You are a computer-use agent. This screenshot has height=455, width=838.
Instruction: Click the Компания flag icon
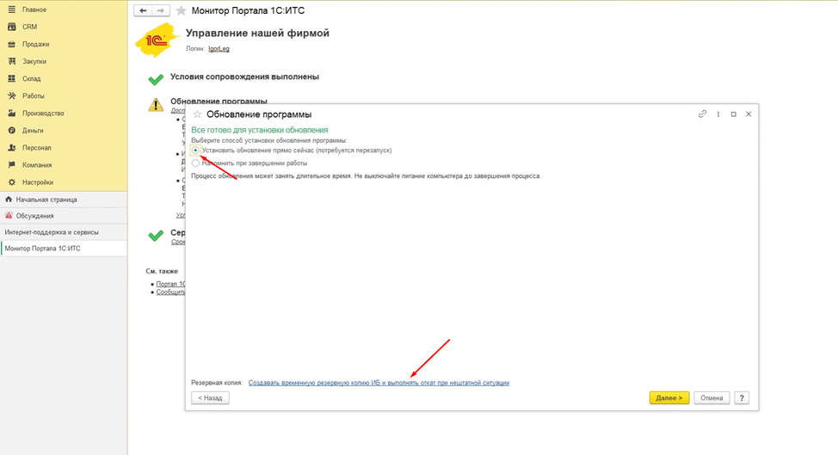pyautogui.click(x=12, y=165)
